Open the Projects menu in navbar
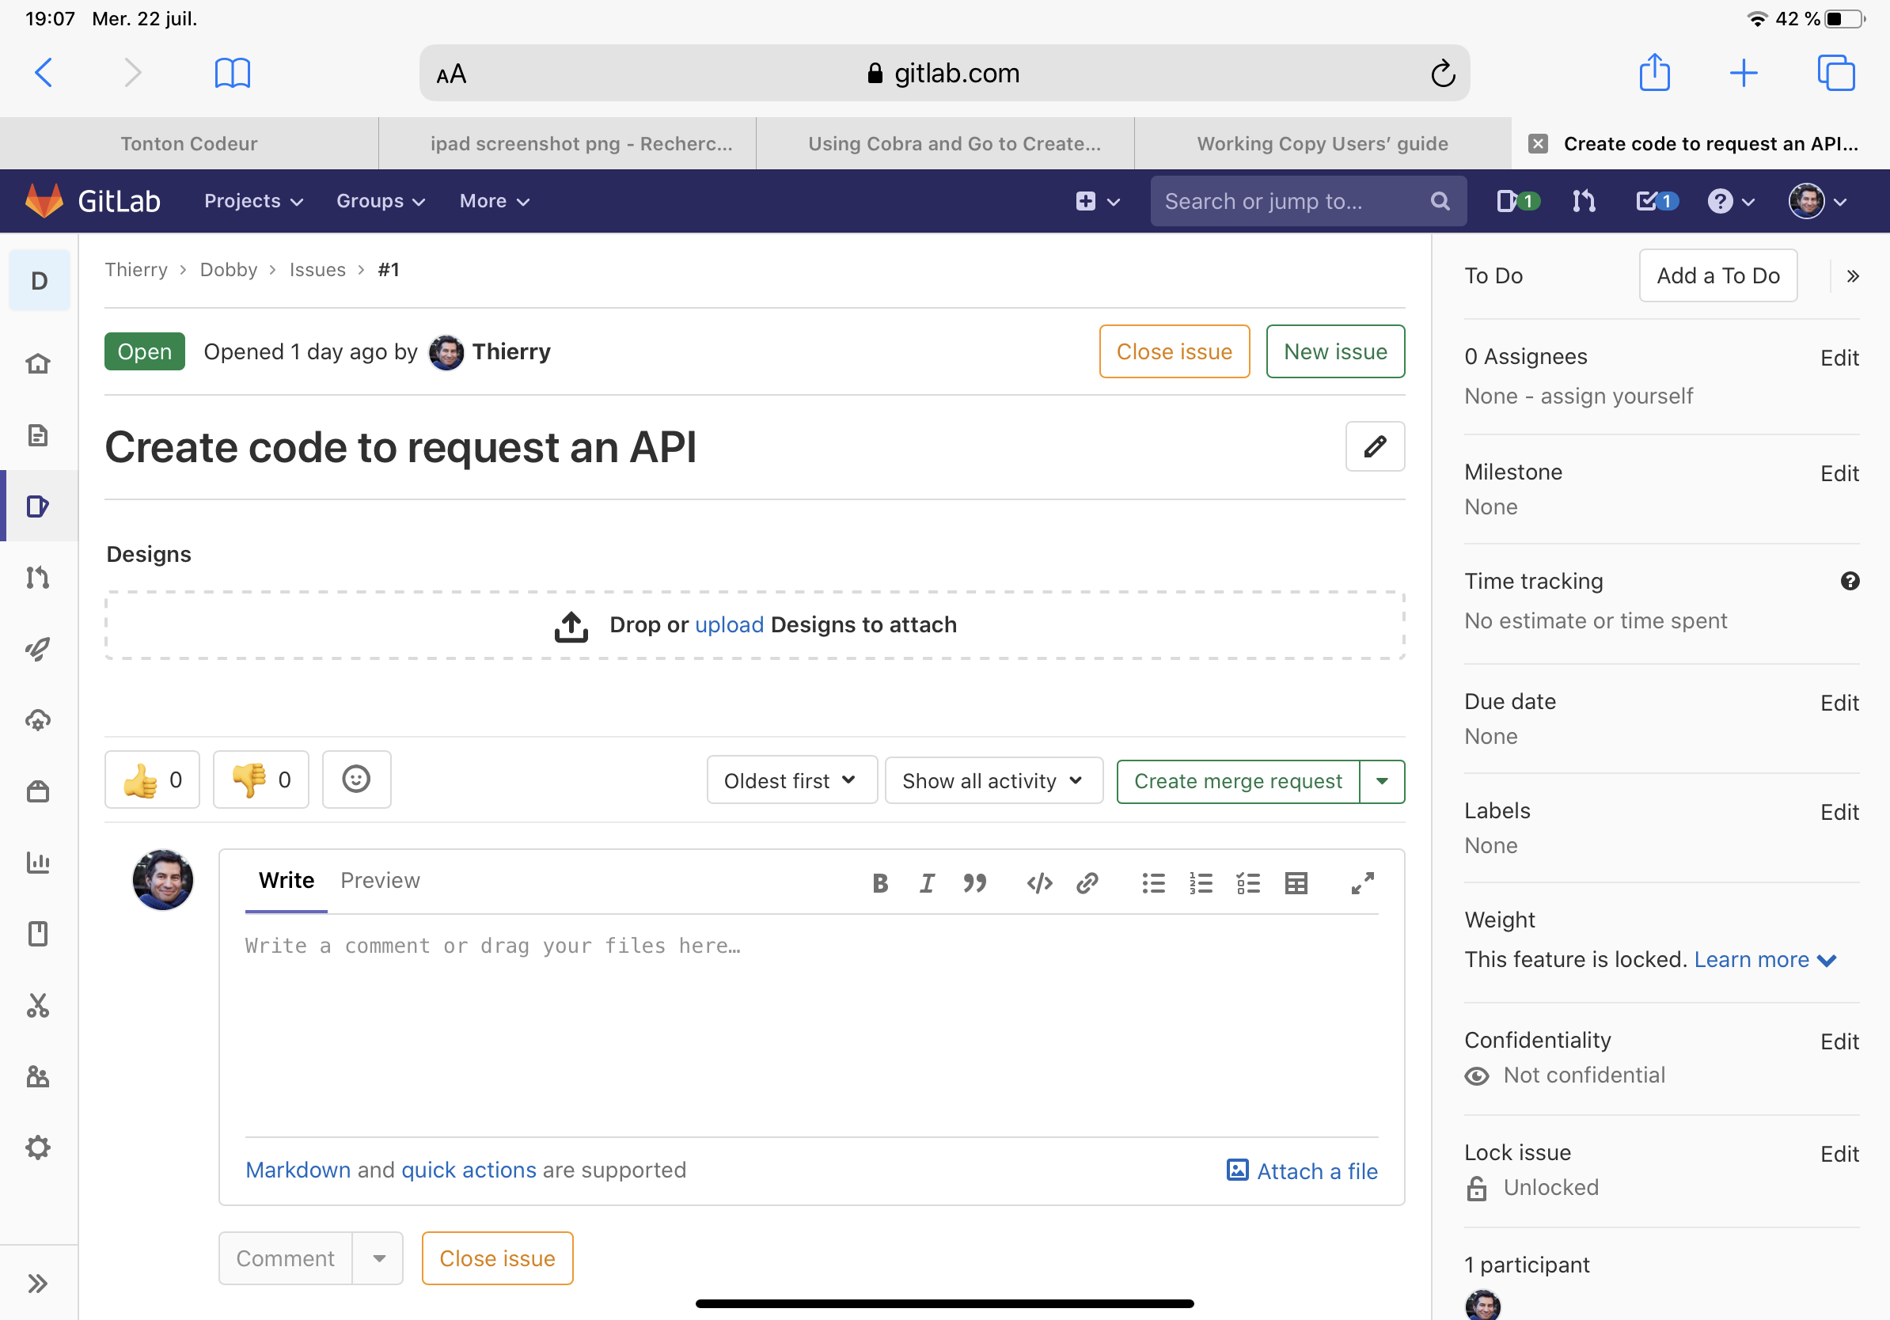1890x1320 pixels. pyautogui.click(x=253, y=202)
